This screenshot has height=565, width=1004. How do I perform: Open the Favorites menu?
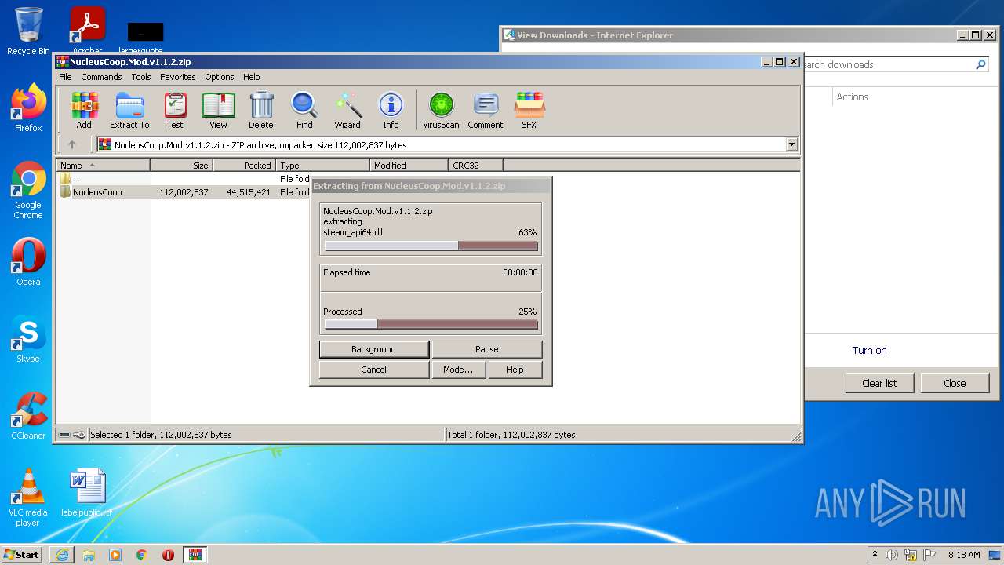tap(178, 77)
